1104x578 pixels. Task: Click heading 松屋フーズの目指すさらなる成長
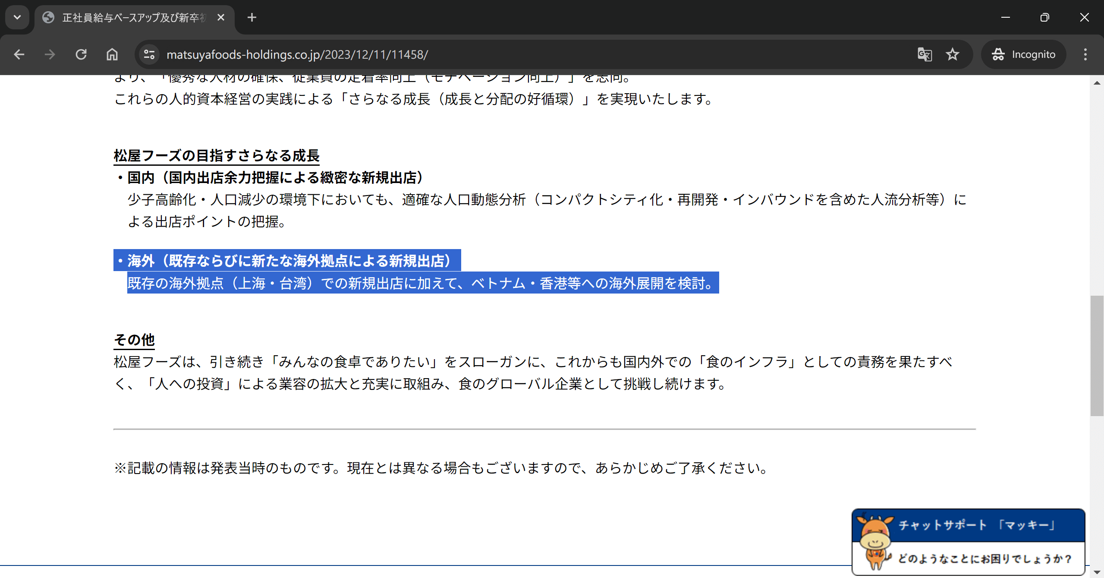click(x=217, y=156)
